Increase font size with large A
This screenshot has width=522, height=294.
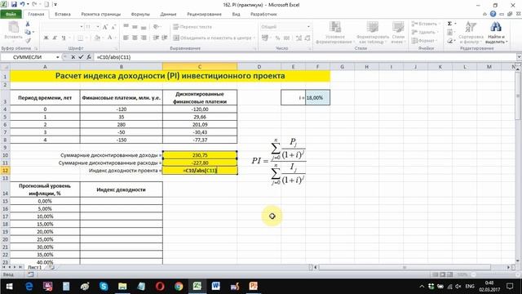[x=105, y=27]
